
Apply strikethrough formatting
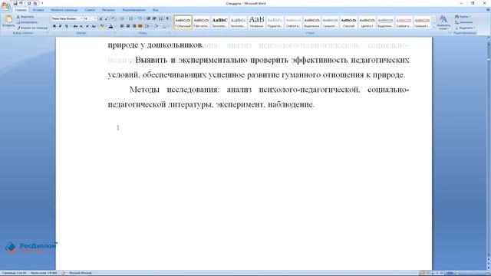pyautogui.click(x=75, y=26)
